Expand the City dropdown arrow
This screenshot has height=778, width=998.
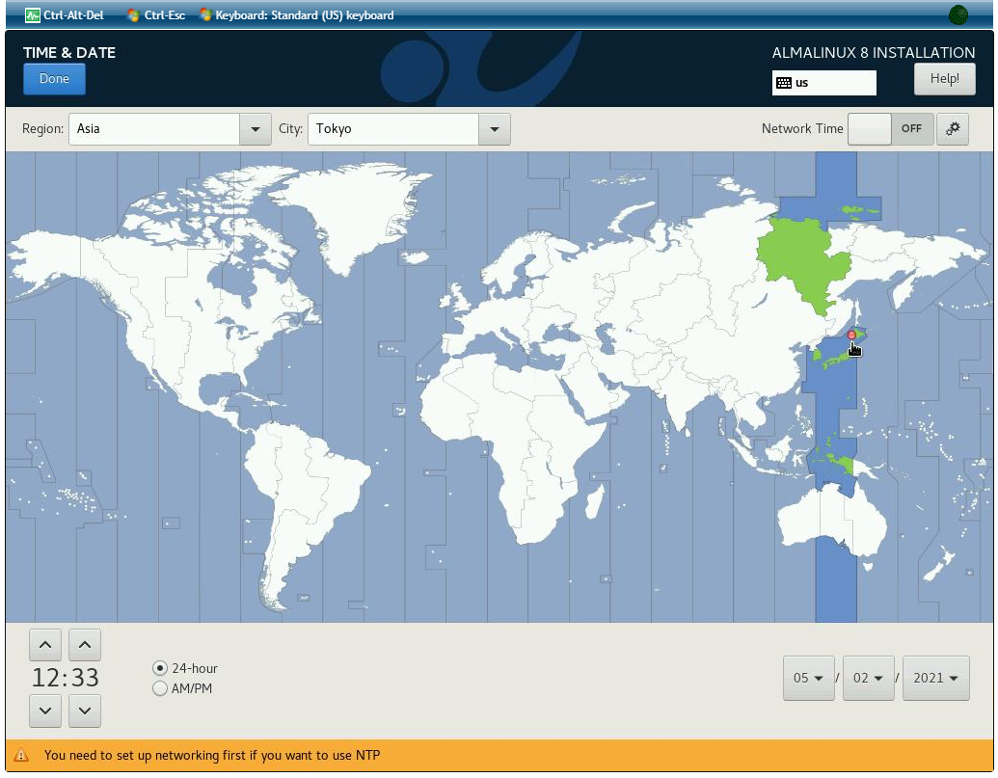click(494, 129)
